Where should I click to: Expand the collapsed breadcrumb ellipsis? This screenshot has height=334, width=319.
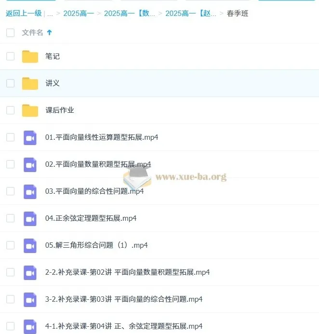tap(50, 14)
